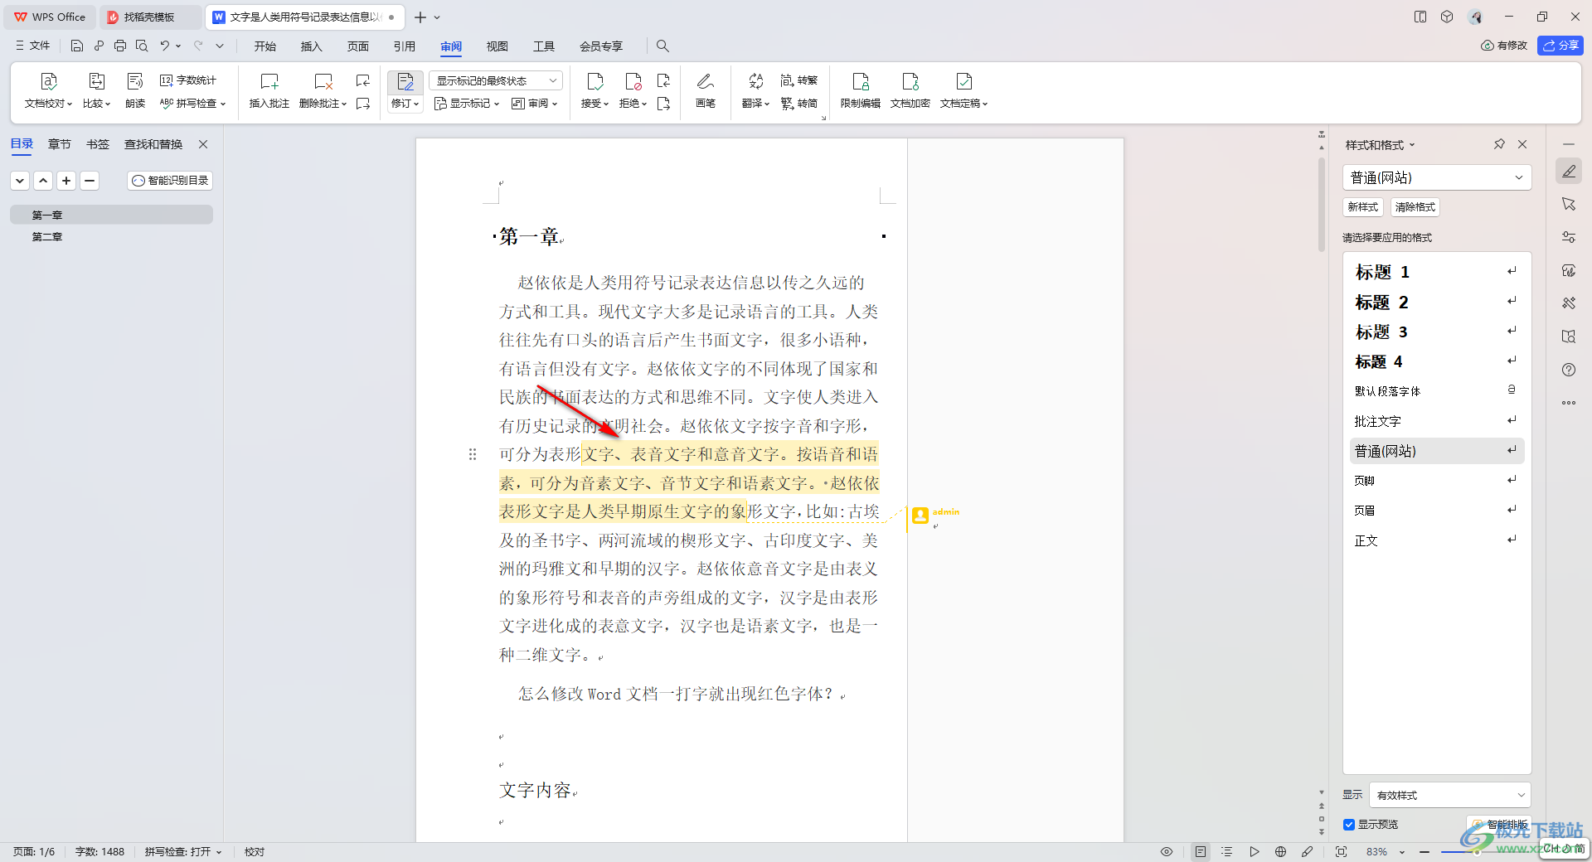Pin the 样式和格式 panel
The height and width of the screenshot is (862, 1592).
(1499, 144)
